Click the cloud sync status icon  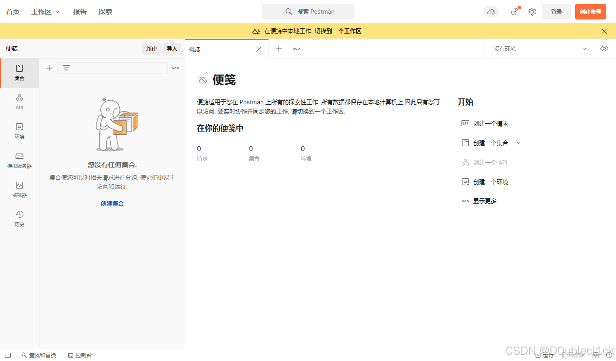(x=491, y=12)
